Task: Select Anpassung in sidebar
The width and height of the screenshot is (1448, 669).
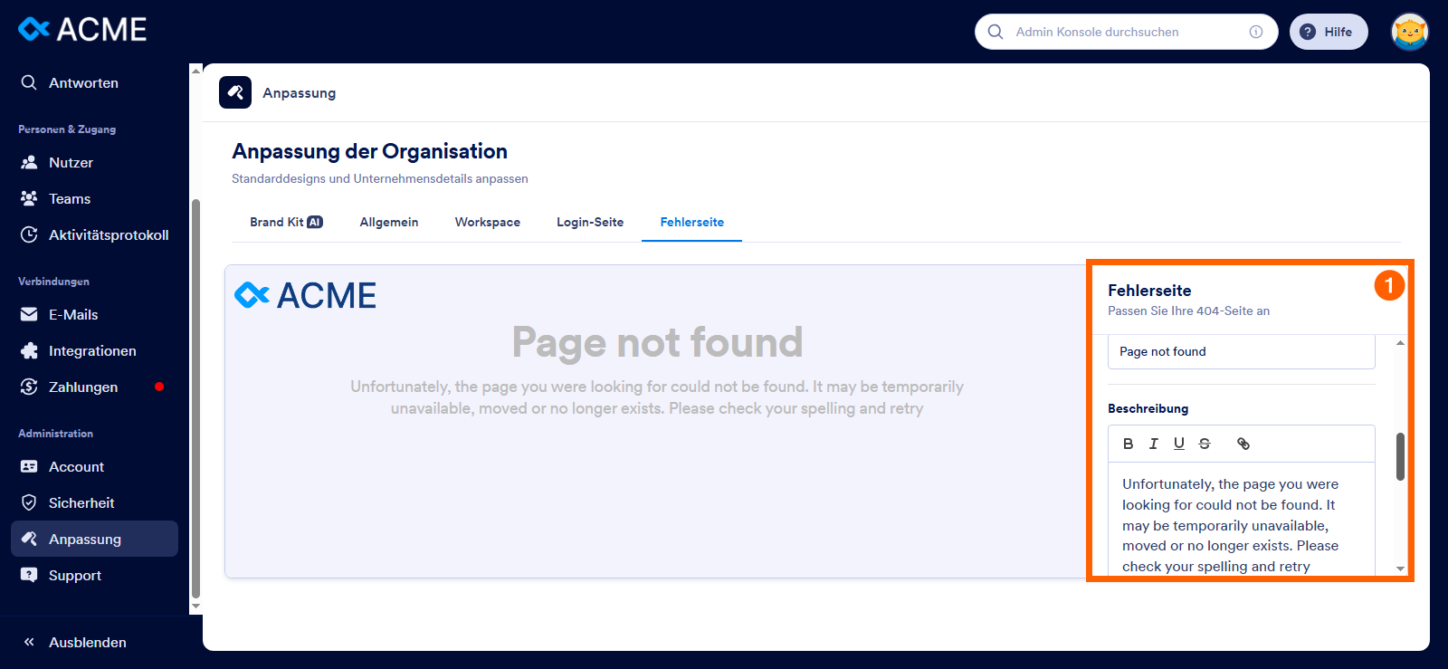Action: coord(94,539)
